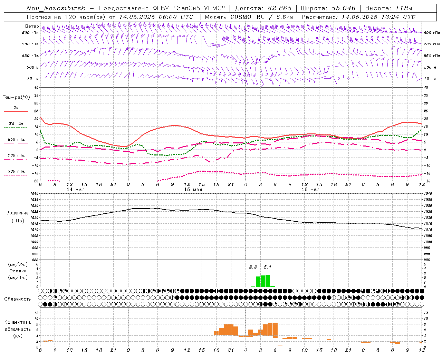
Task: Click the (мм/3ч.) precipitation unit label
Action: click(x=18, y=264)
